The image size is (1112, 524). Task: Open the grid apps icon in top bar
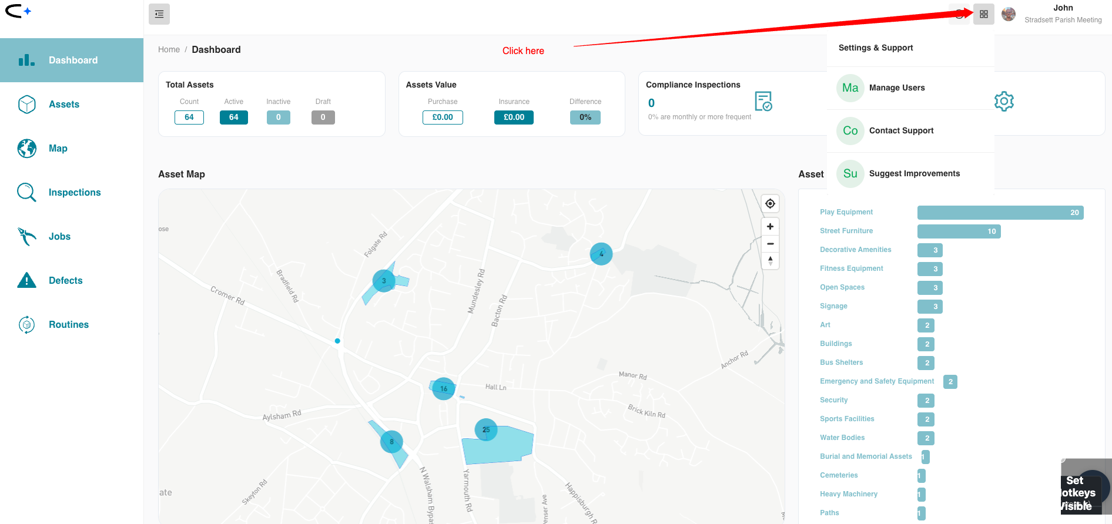(983, 14)
